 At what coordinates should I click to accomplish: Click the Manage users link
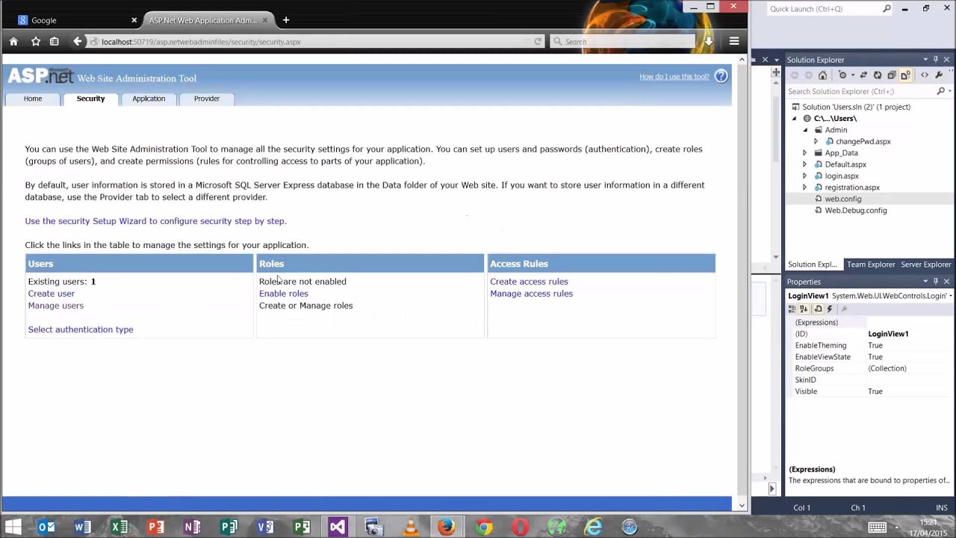point(56,306)
